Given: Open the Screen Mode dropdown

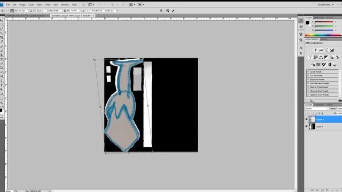Looking at the screenshot, I should (x=141, y=5).
